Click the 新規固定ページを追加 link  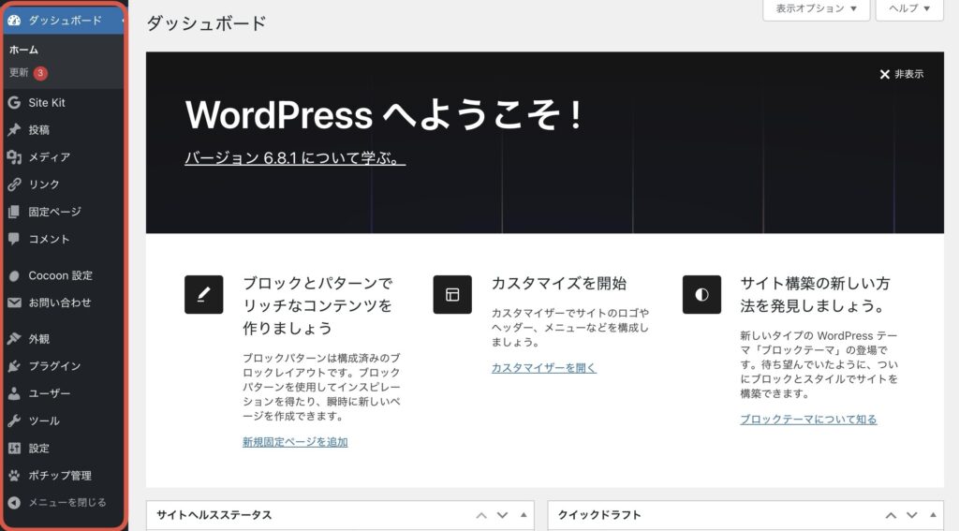point(295,442)
